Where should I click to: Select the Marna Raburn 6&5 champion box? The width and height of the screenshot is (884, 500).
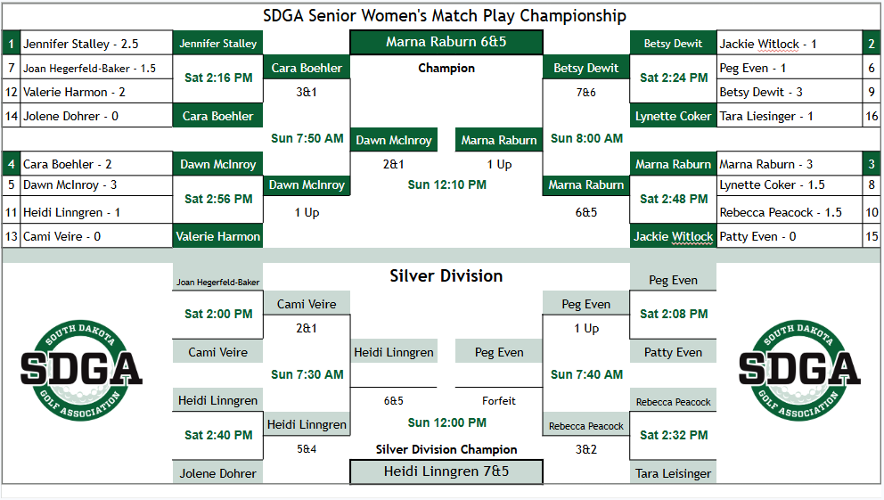click(x=446, y=42)
